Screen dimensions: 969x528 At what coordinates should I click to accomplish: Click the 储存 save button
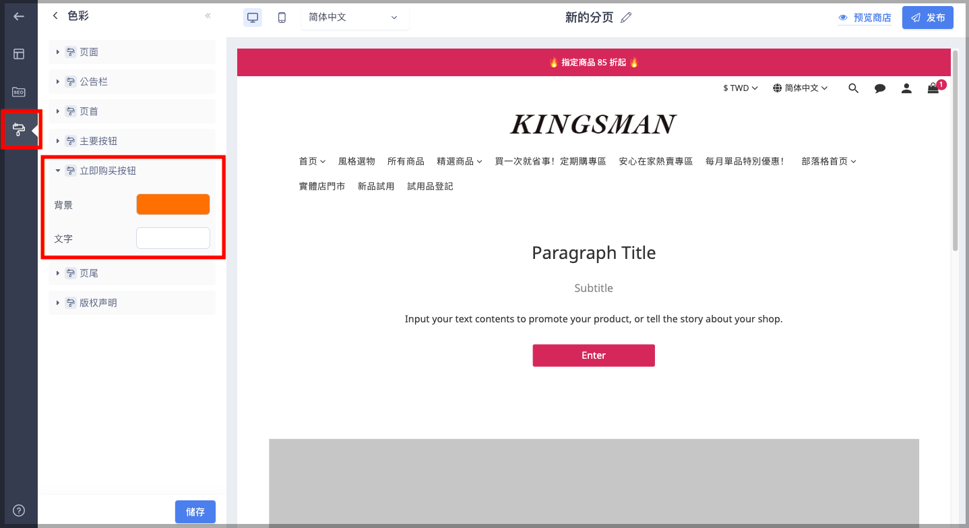click(x=195, y=512)
